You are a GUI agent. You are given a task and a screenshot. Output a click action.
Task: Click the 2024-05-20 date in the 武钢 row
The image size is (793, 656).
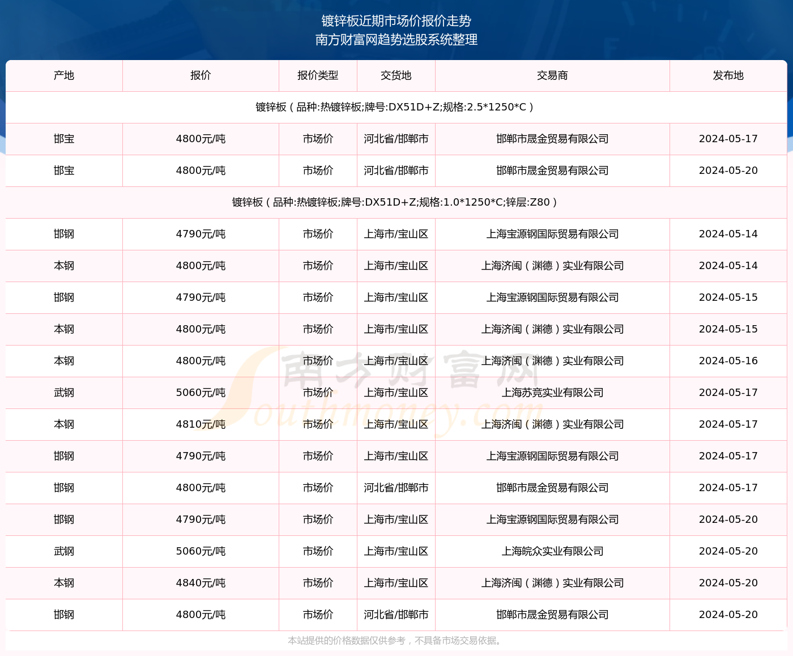pyautogui.click(x=728, y=551)
